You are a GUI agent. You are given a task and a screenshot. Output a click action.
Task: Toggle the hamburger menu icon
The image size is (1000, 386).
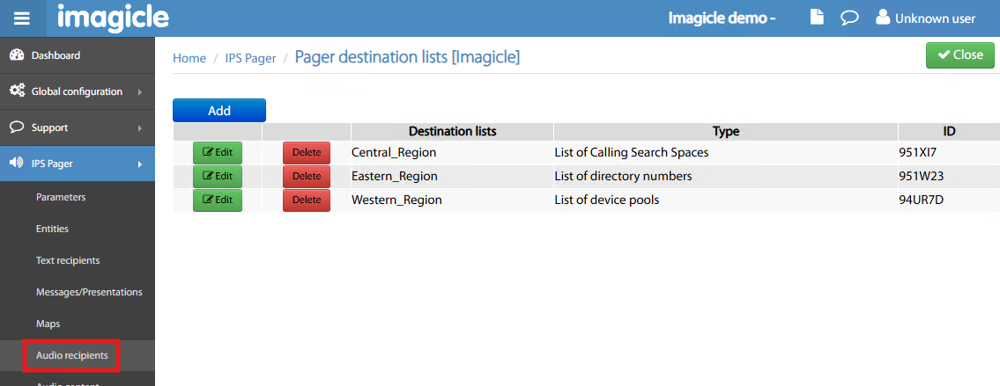(22, 18)
